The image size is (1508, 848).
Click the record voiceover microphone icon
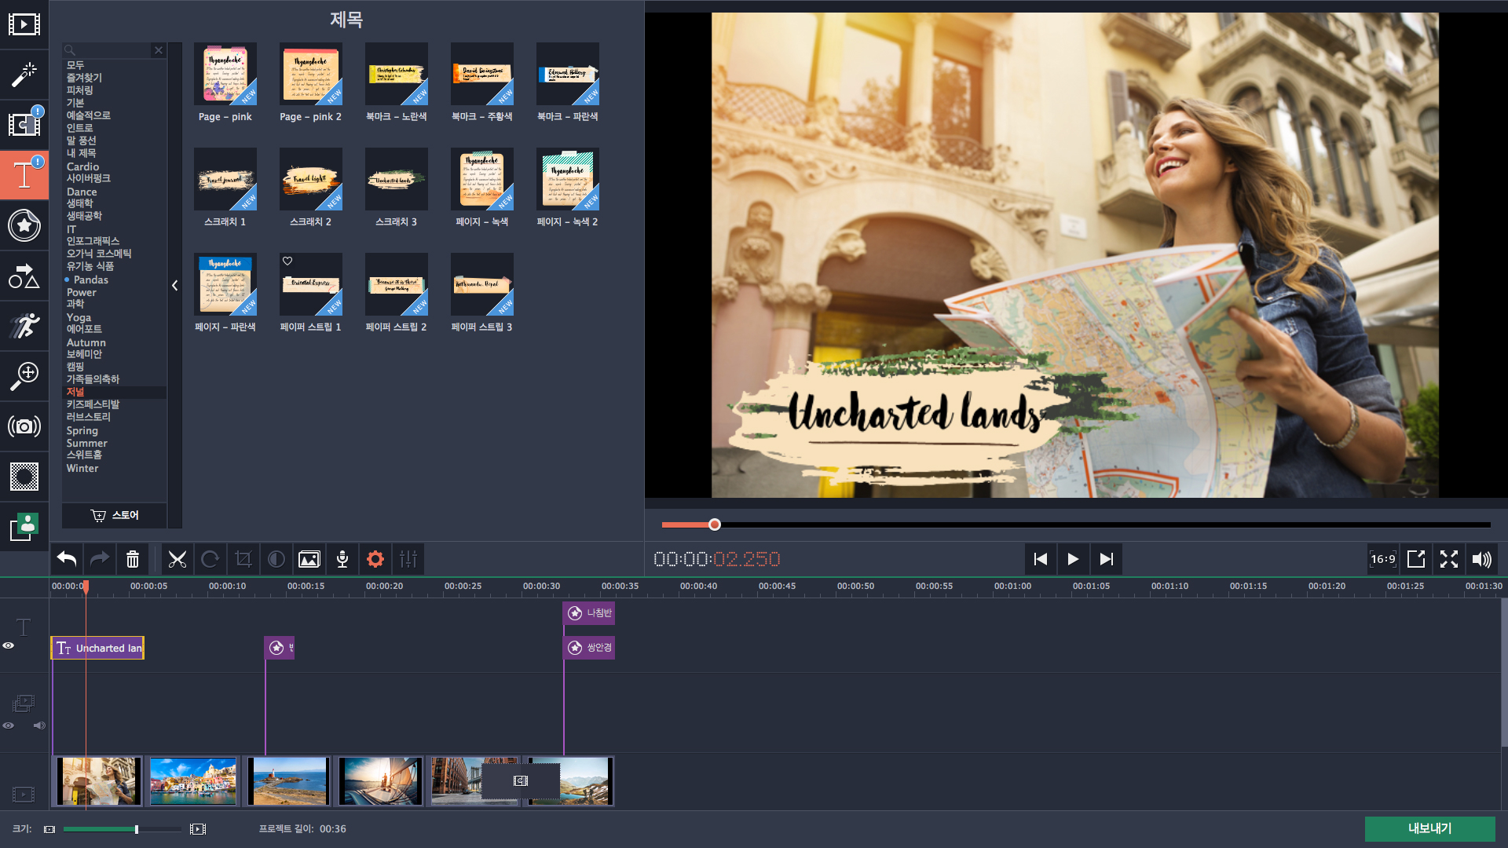342,559
